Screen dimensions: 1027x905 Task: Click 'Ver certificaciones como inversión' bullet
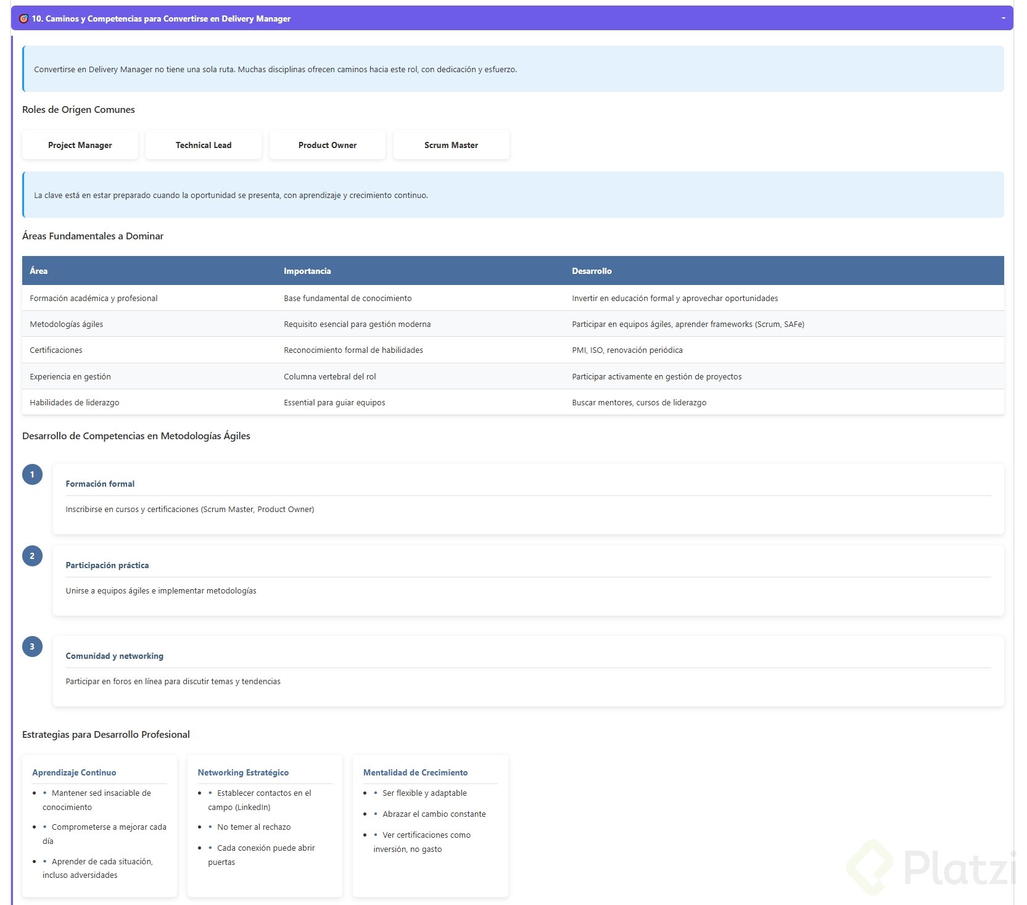(x=422, y=842)
